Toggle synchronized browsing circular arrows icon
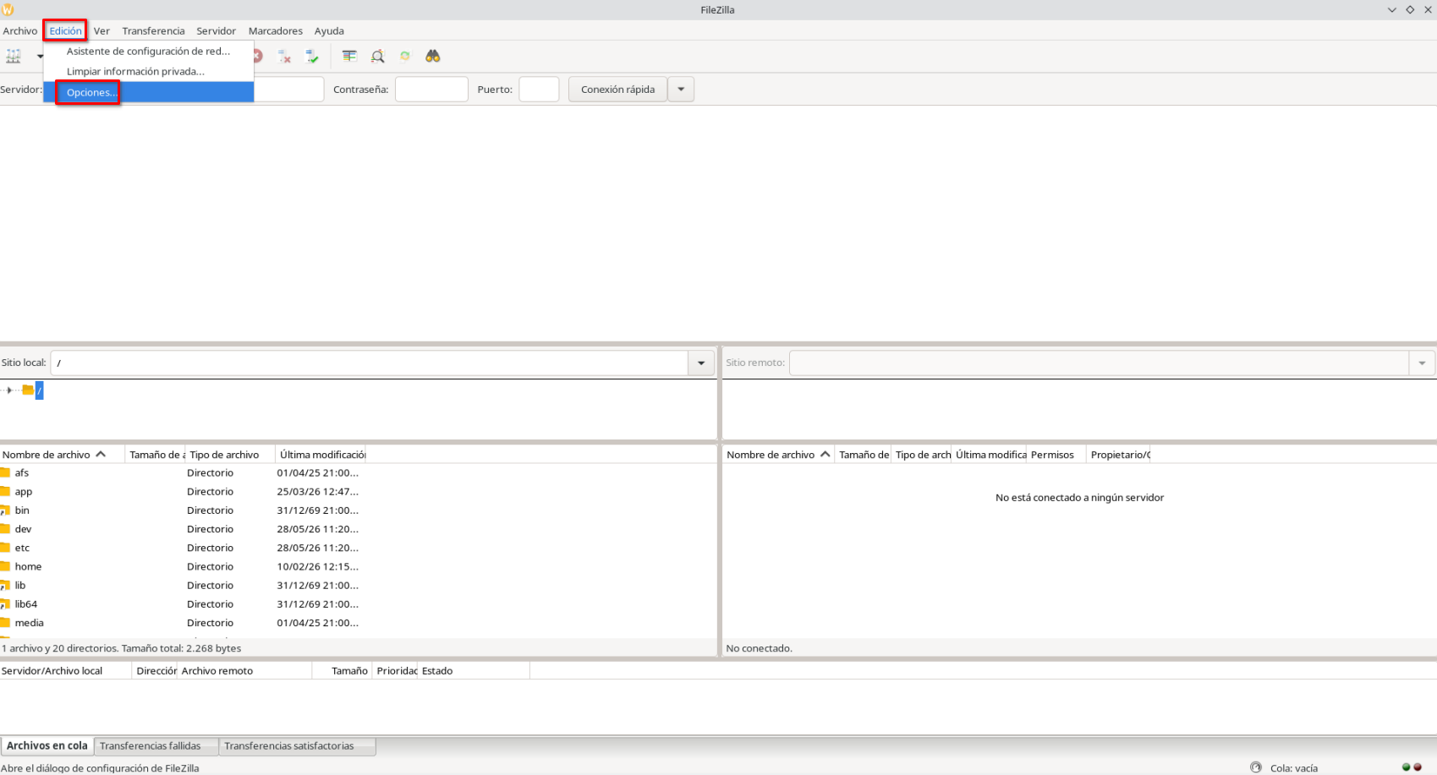1437x775 pixels. [x=405, y=56]
